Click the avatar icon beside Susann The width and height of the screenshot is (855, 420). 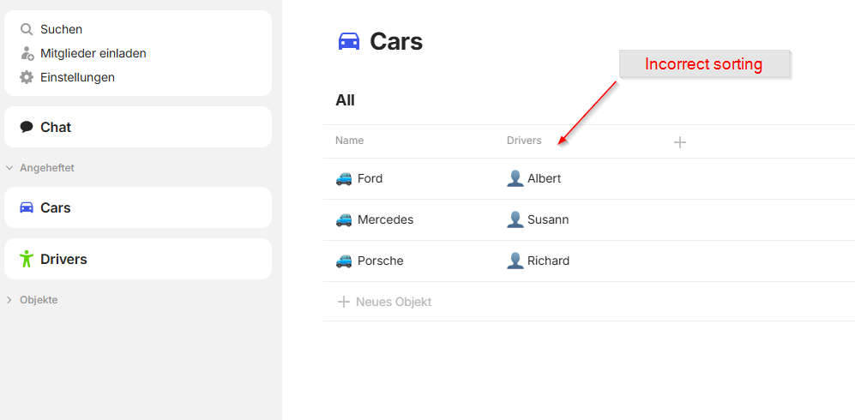(x=515, y=219)
